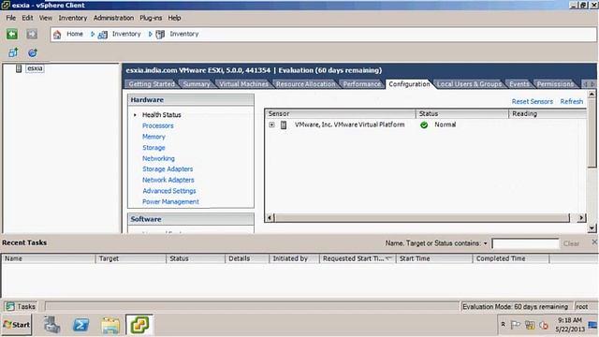The width and height of the screenshot is (599, 337).
Task: Open the File menu
Action: 10,18
